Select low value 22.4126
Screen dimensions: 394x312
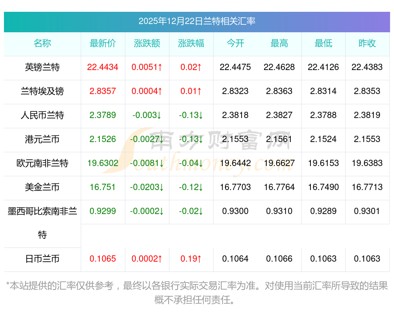pos(323,67)
